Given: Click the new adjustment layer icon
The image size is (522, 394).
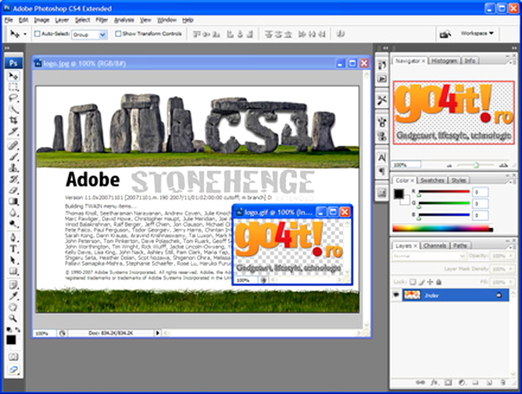Looking at the screenshot, I should pyautogui.click(x=461, y=382).
